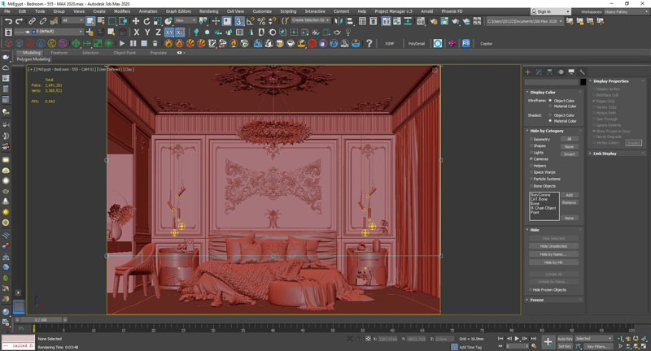Open the help question mark icon
The height and width of the screenshot is (351, 651).
tap(369, 43)
